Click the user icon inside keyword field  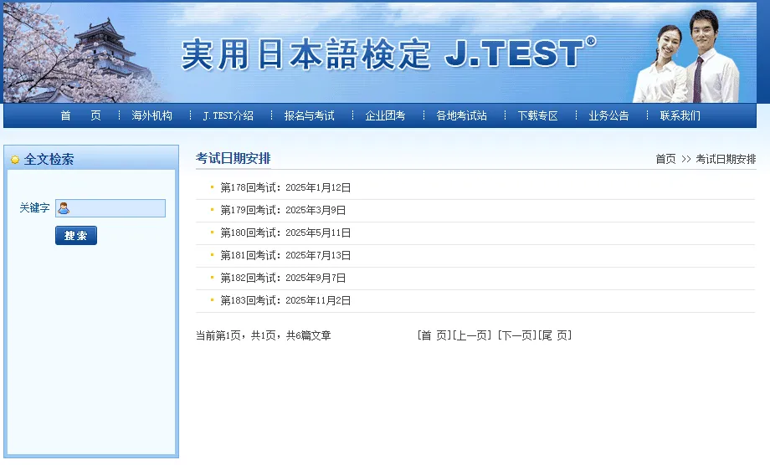(64, 208)
